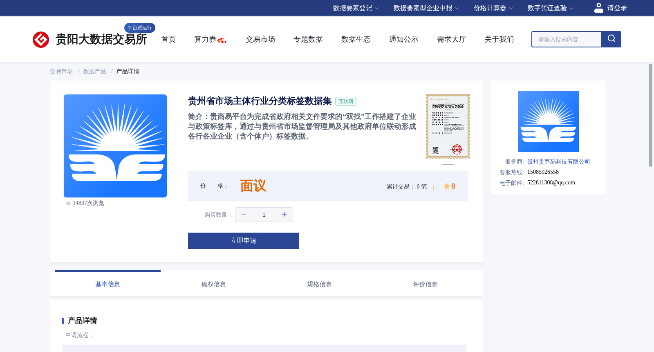Image resolution: width=654 pixels, height=352 pixels.
Task: Open 需求大厅 navigation item
Action: [452, 39]
